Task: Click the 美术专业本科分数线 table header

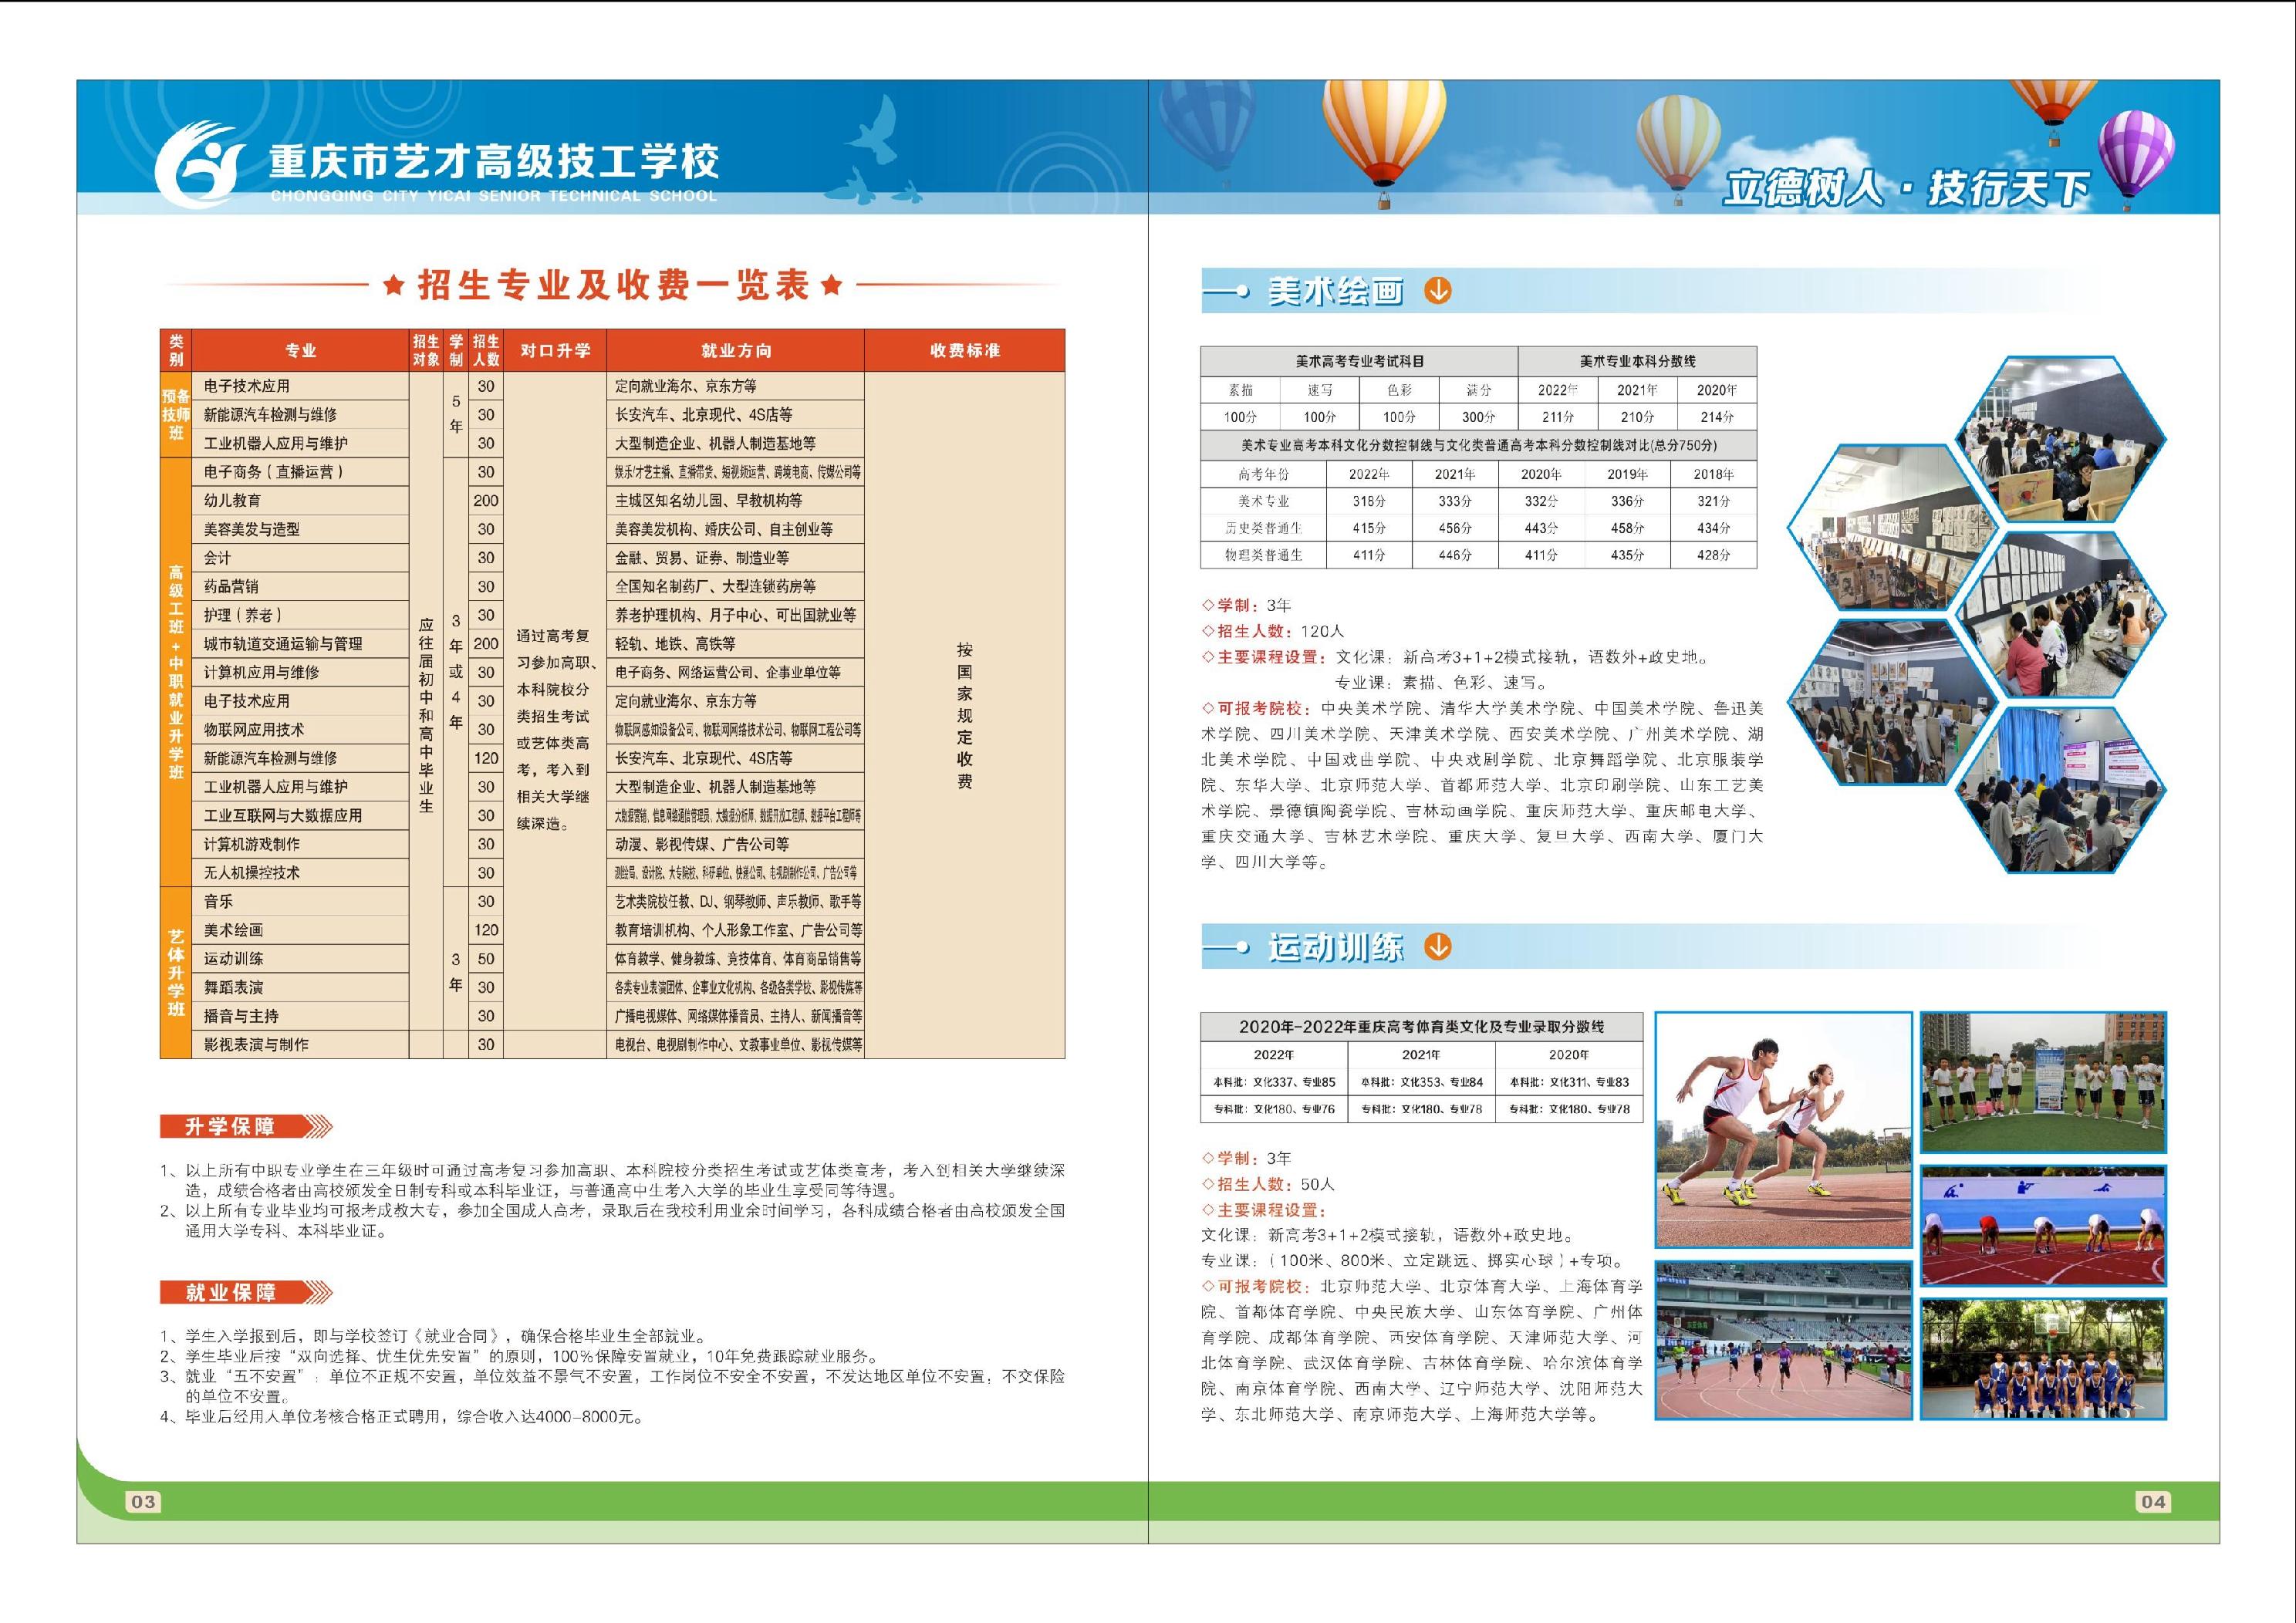Action: point(1637,361)
